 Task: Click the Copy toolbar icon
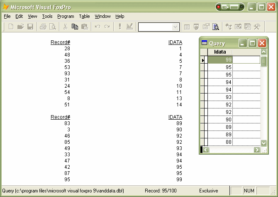coord(75,27)
